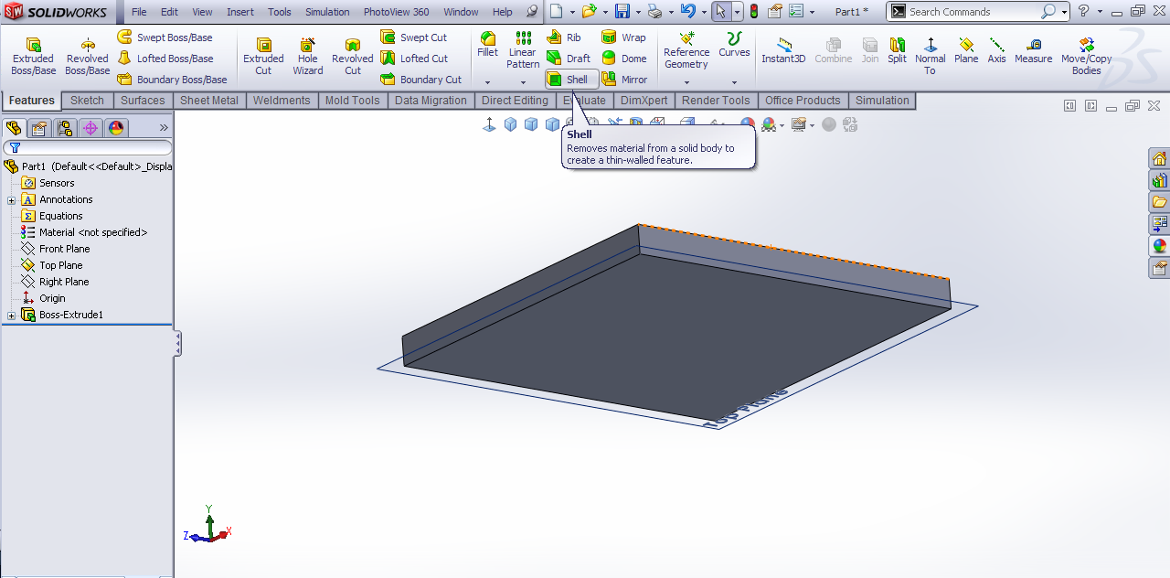Open the DisplayManager tab
Screen dimensions: 1170x578
click(x=116, y=128)
